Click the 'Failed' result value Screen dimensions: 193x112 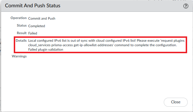pos(33,33)
